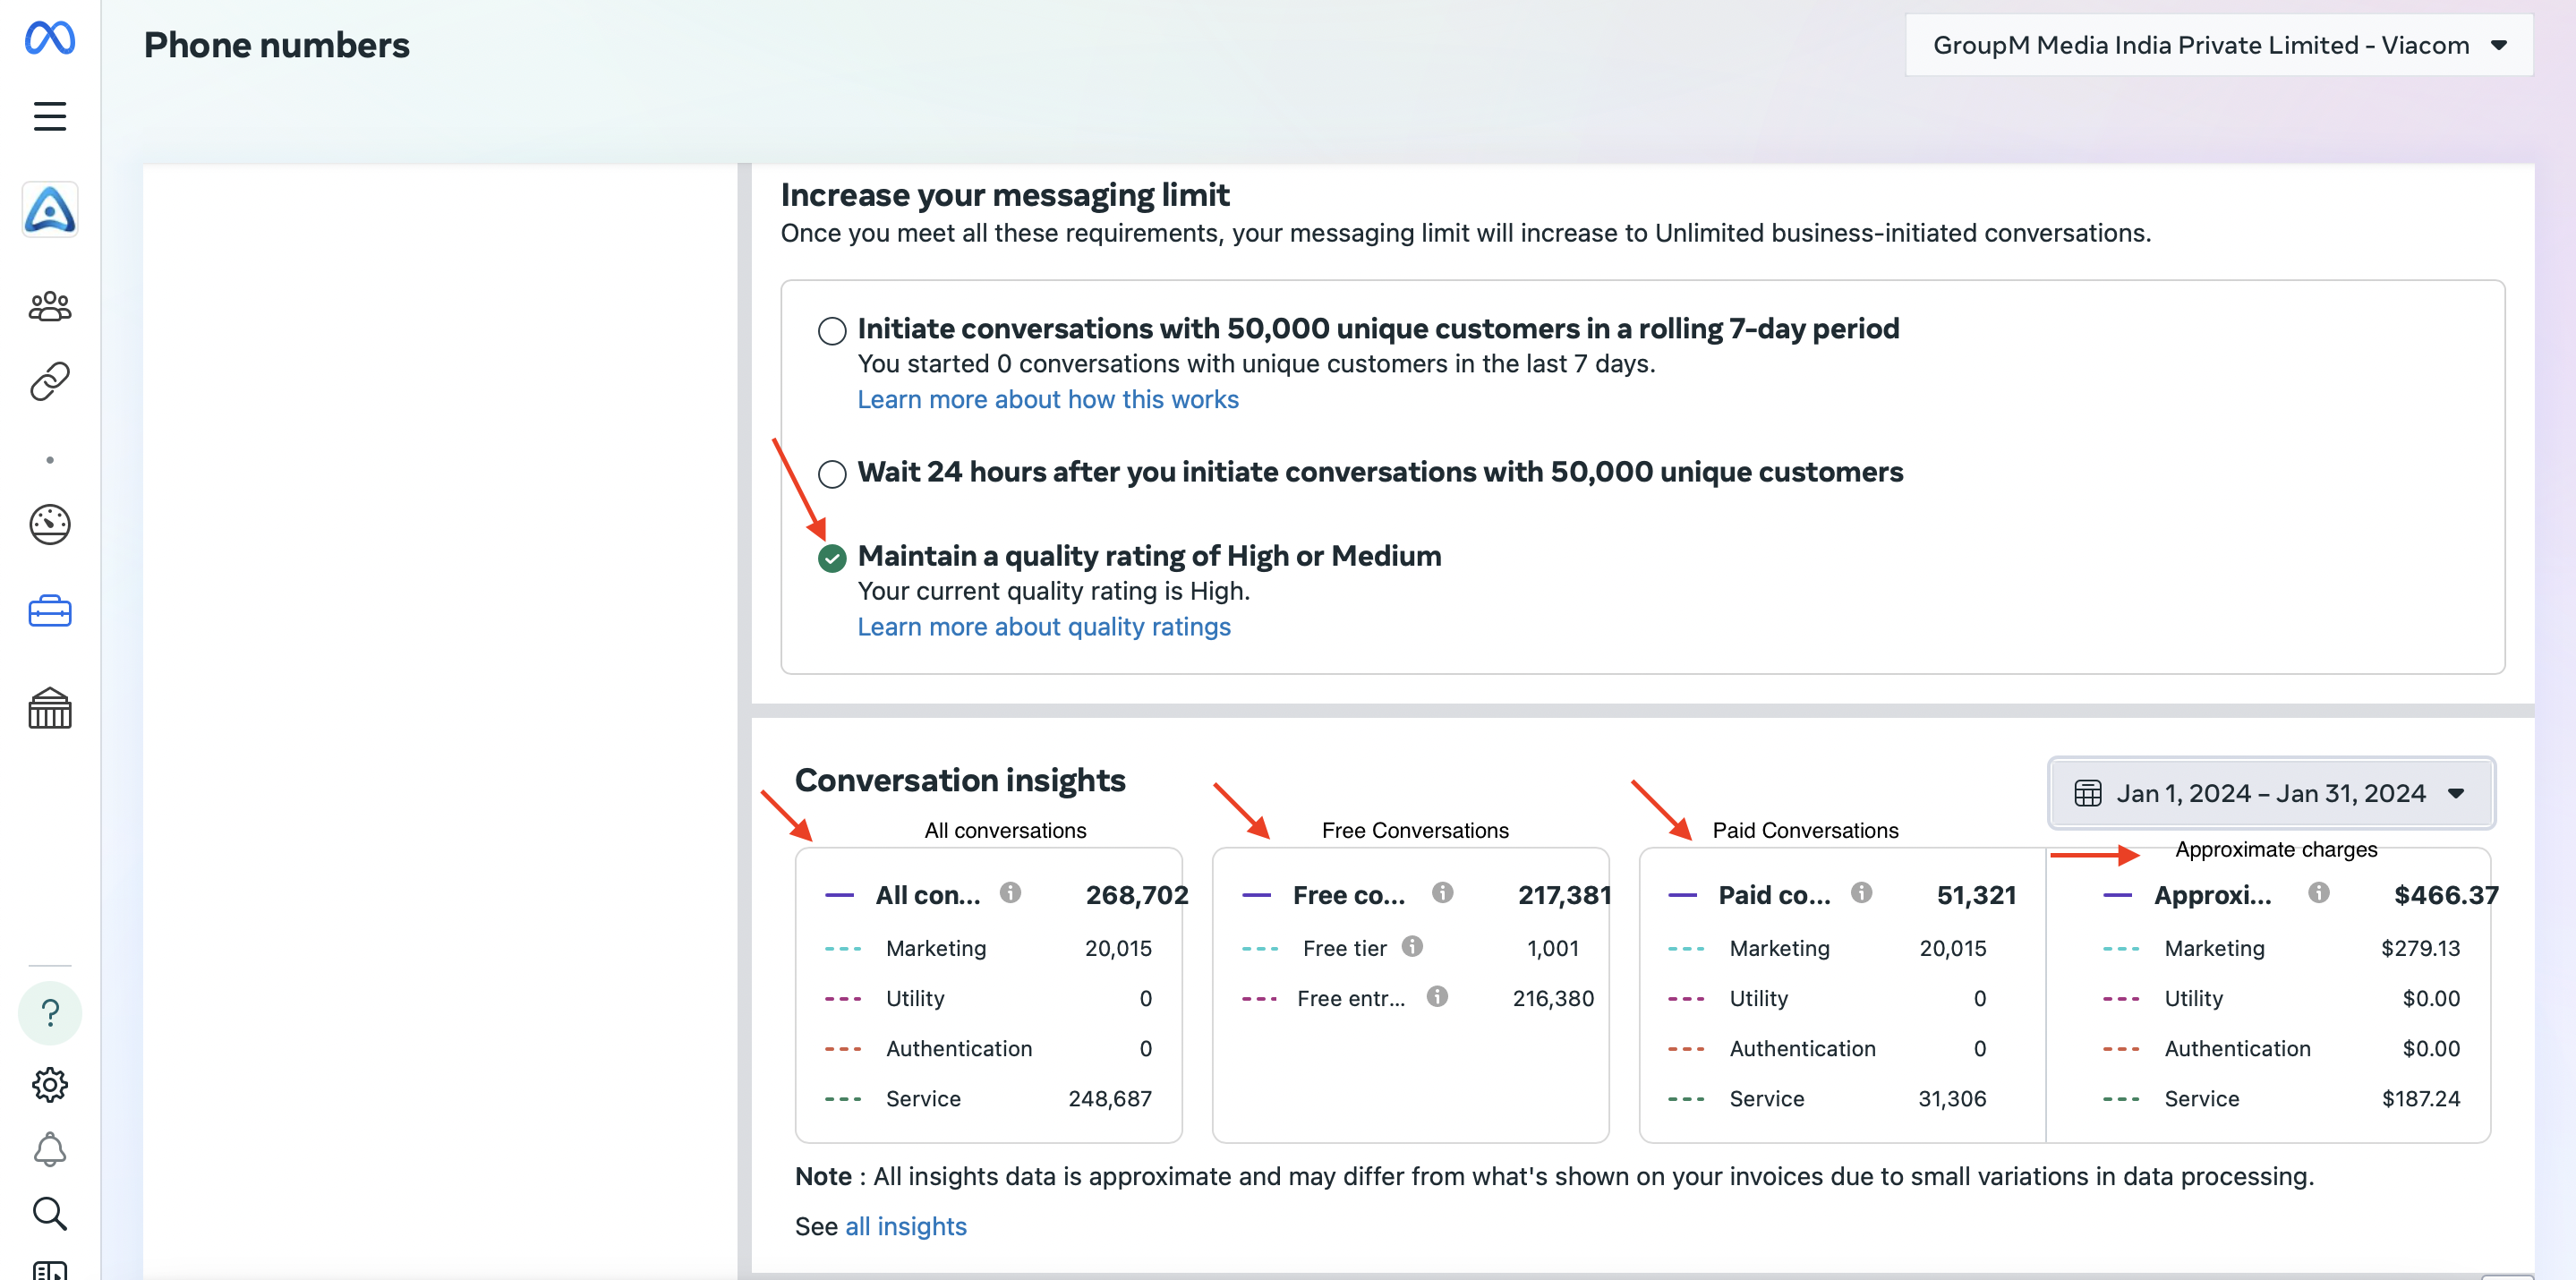Open the search magnifier icon
The image size is (2576, 1280).
tap(50, 1213)
